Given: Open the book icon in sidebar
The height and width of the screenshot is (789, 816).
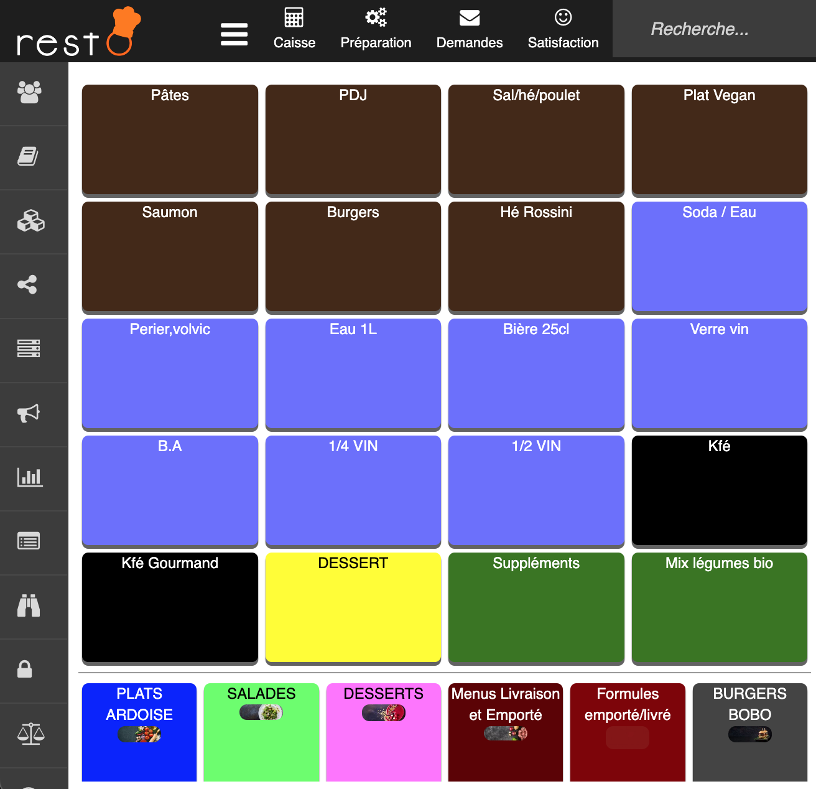Looking at the screenshot, I should click(28, 157).
